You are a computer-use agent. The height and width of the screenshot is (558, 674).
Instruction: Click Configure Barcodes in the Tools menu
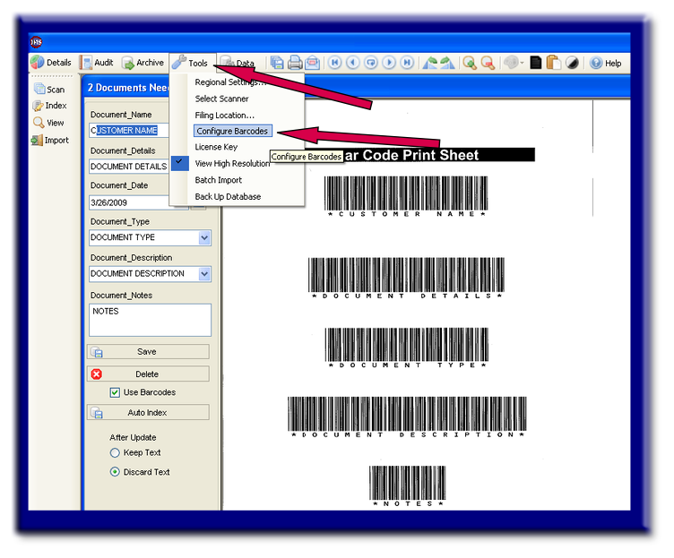pos(232,131)
